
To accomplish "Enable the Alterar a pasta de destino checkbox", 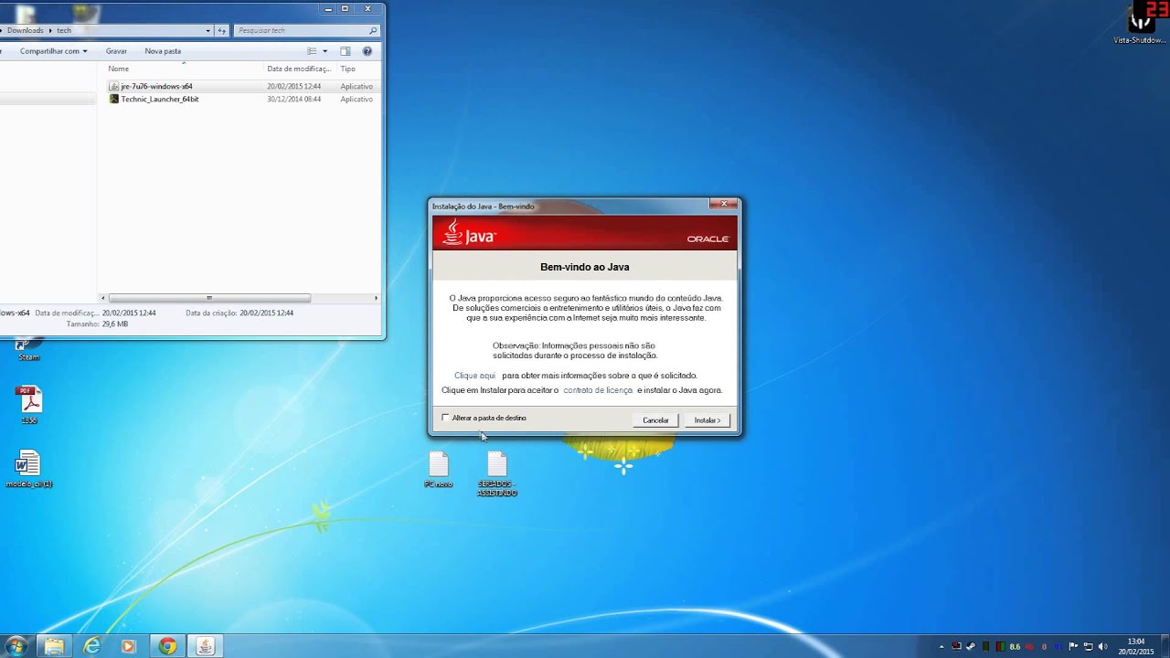I will point(445,418).
